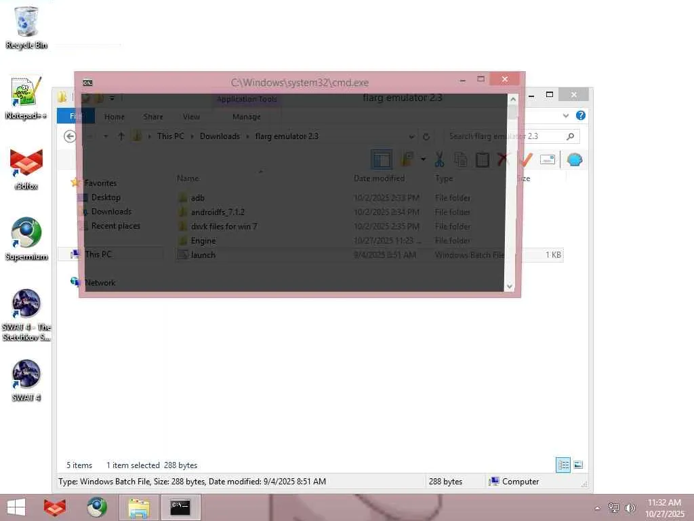
Task: Select Recent places in navigation pane
Action: [115, 225]
